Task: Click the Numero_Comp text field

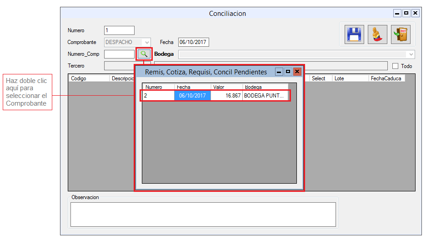Action: point(119,54)
